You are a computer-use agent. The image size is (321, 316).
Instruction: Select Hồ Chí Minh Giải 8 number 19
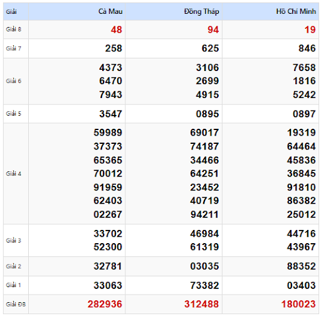coord(310,30)
